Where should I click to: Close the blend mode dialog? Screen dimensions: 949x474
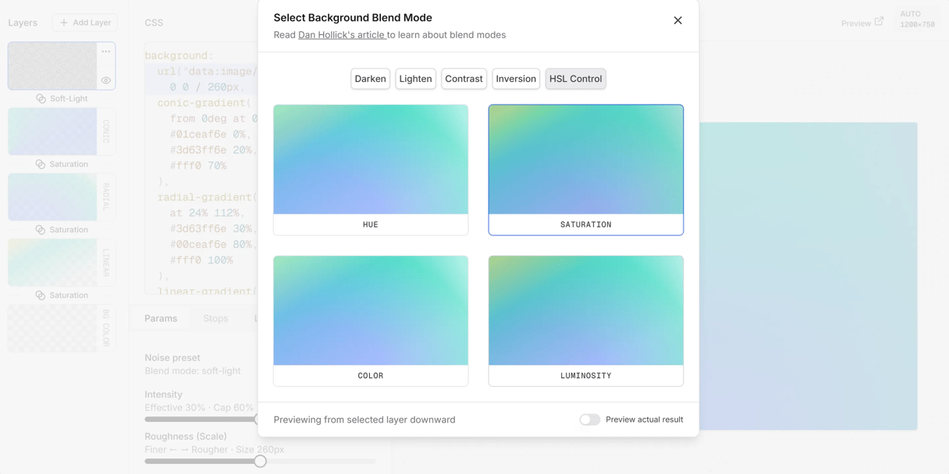click(x=677, y=20)
